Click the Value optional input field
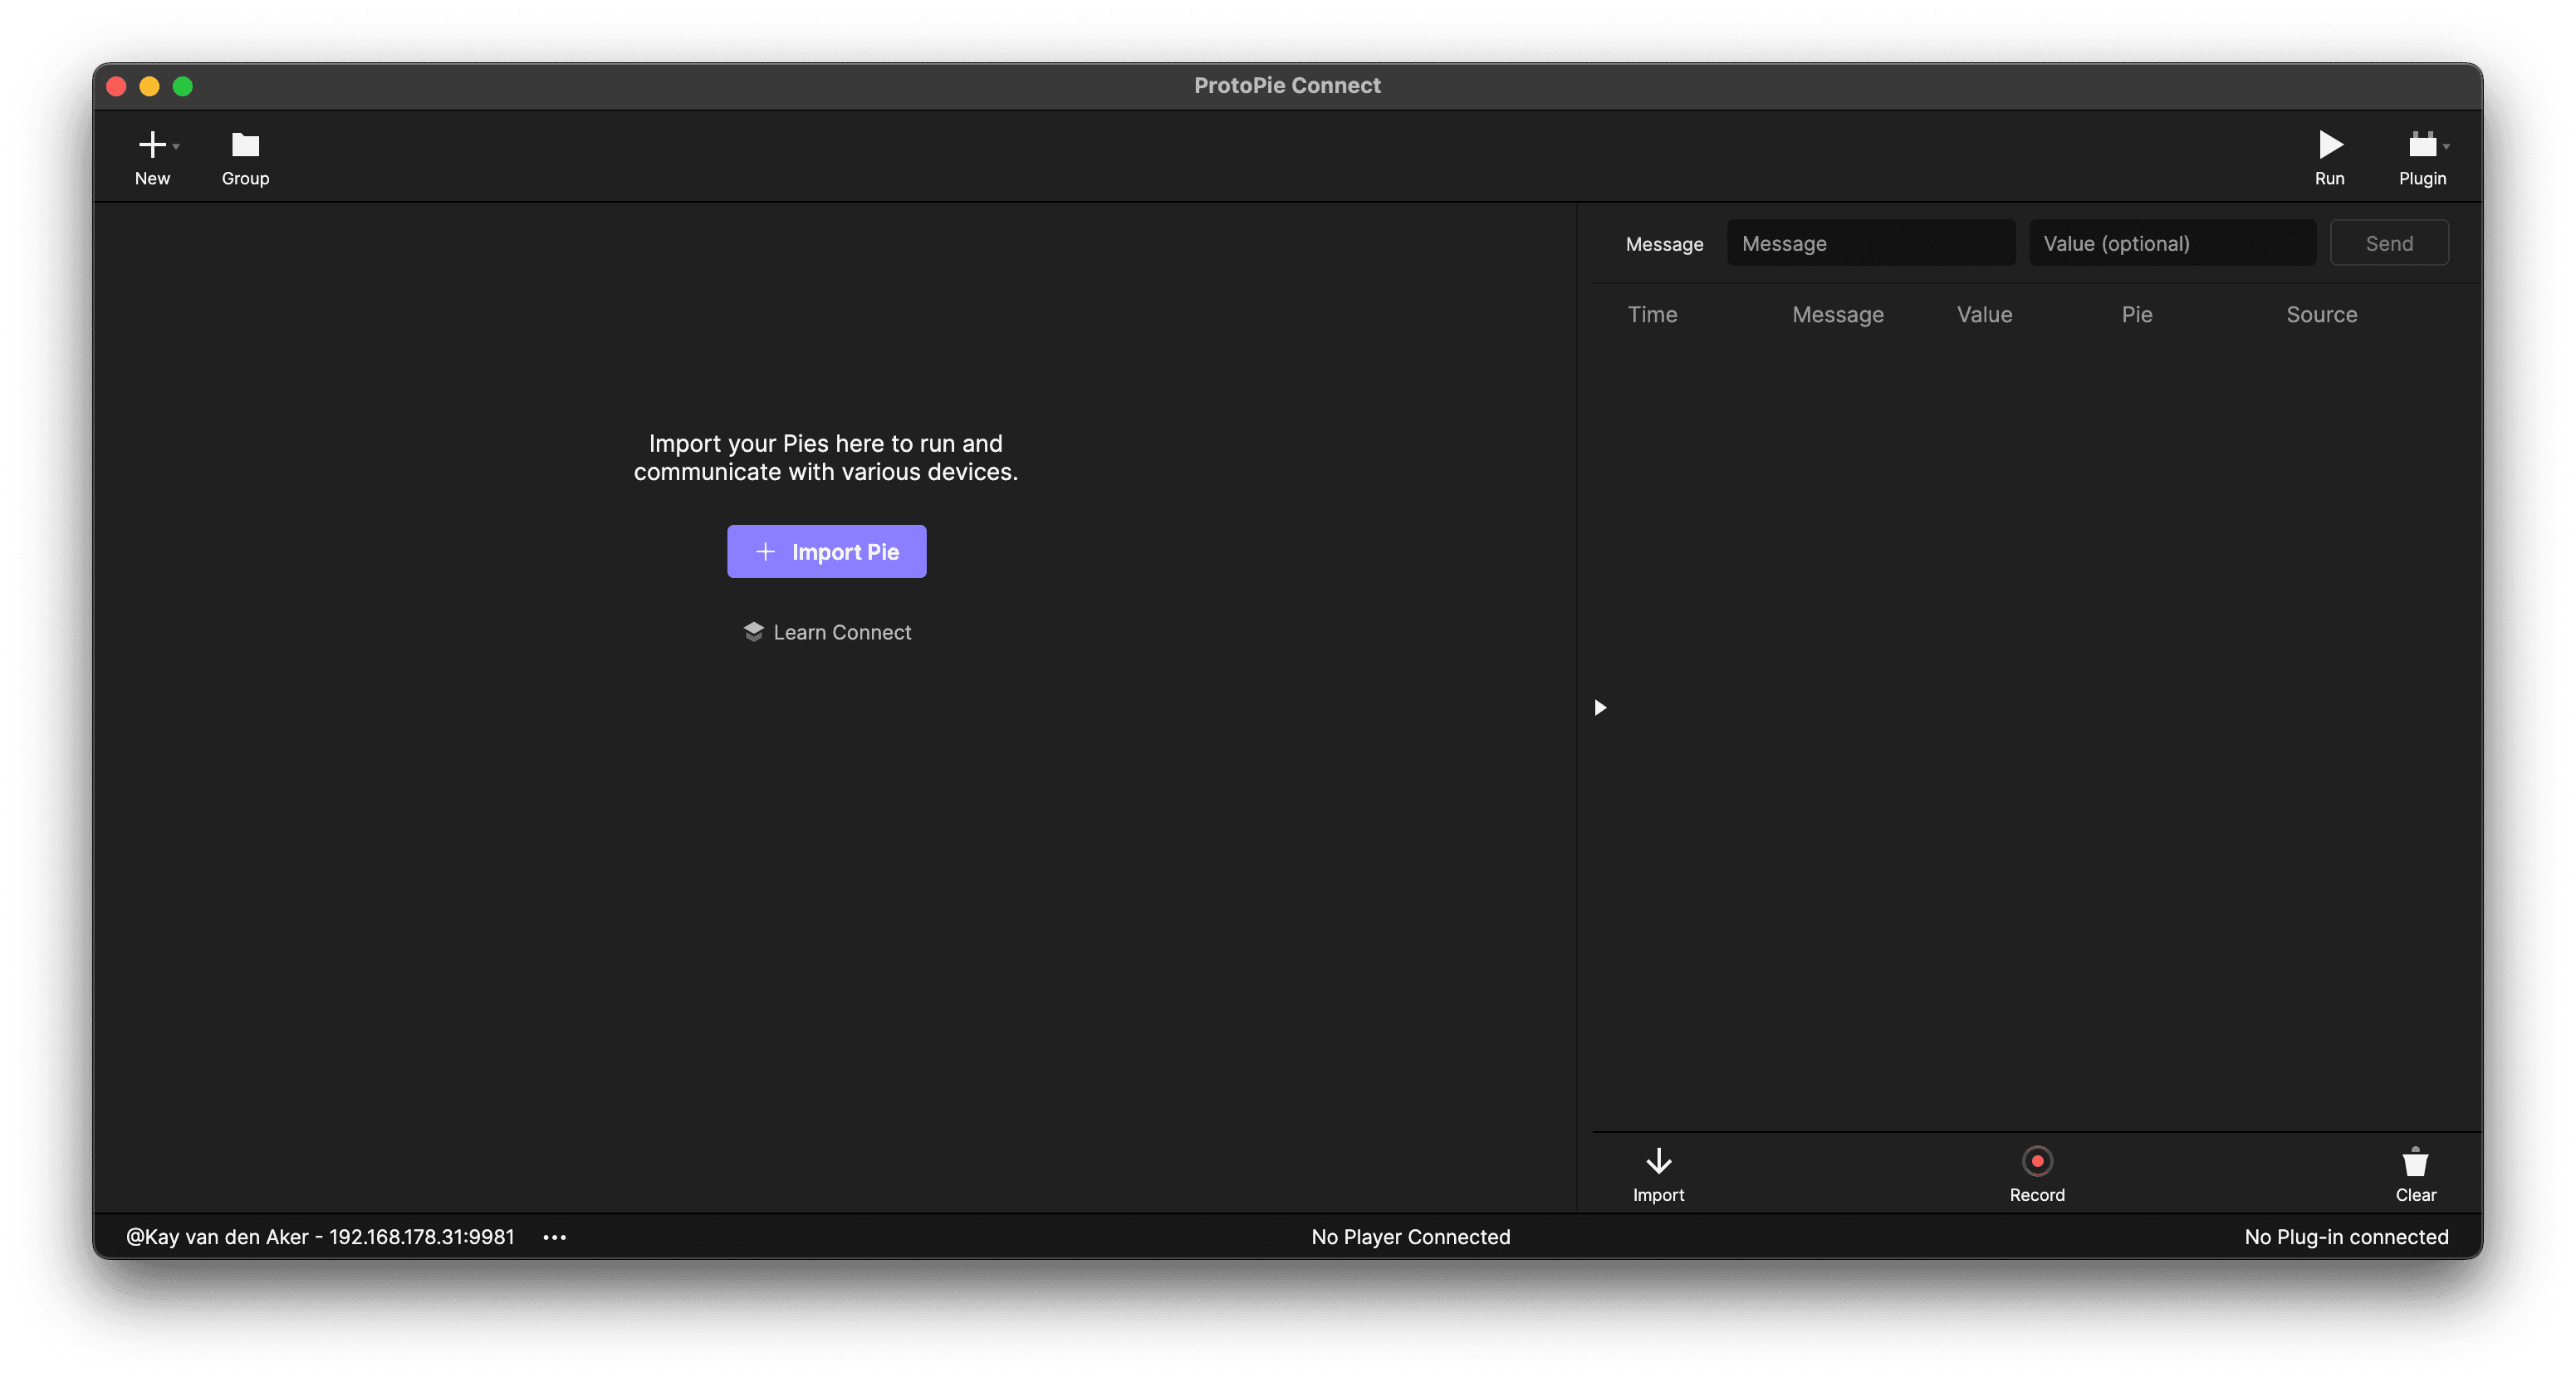Screen dimensions: 2576x1382 click(2172, 242)
